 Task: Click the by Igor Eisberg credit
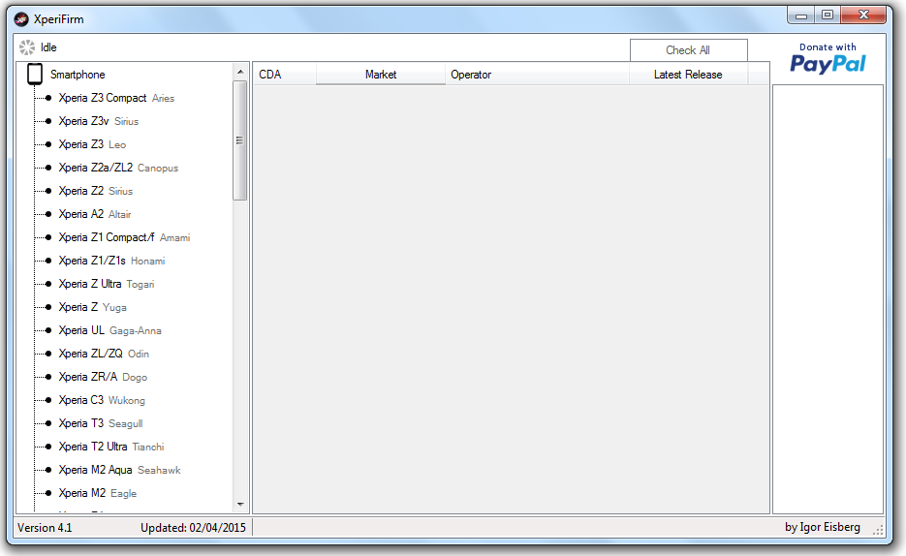(823, 527)
